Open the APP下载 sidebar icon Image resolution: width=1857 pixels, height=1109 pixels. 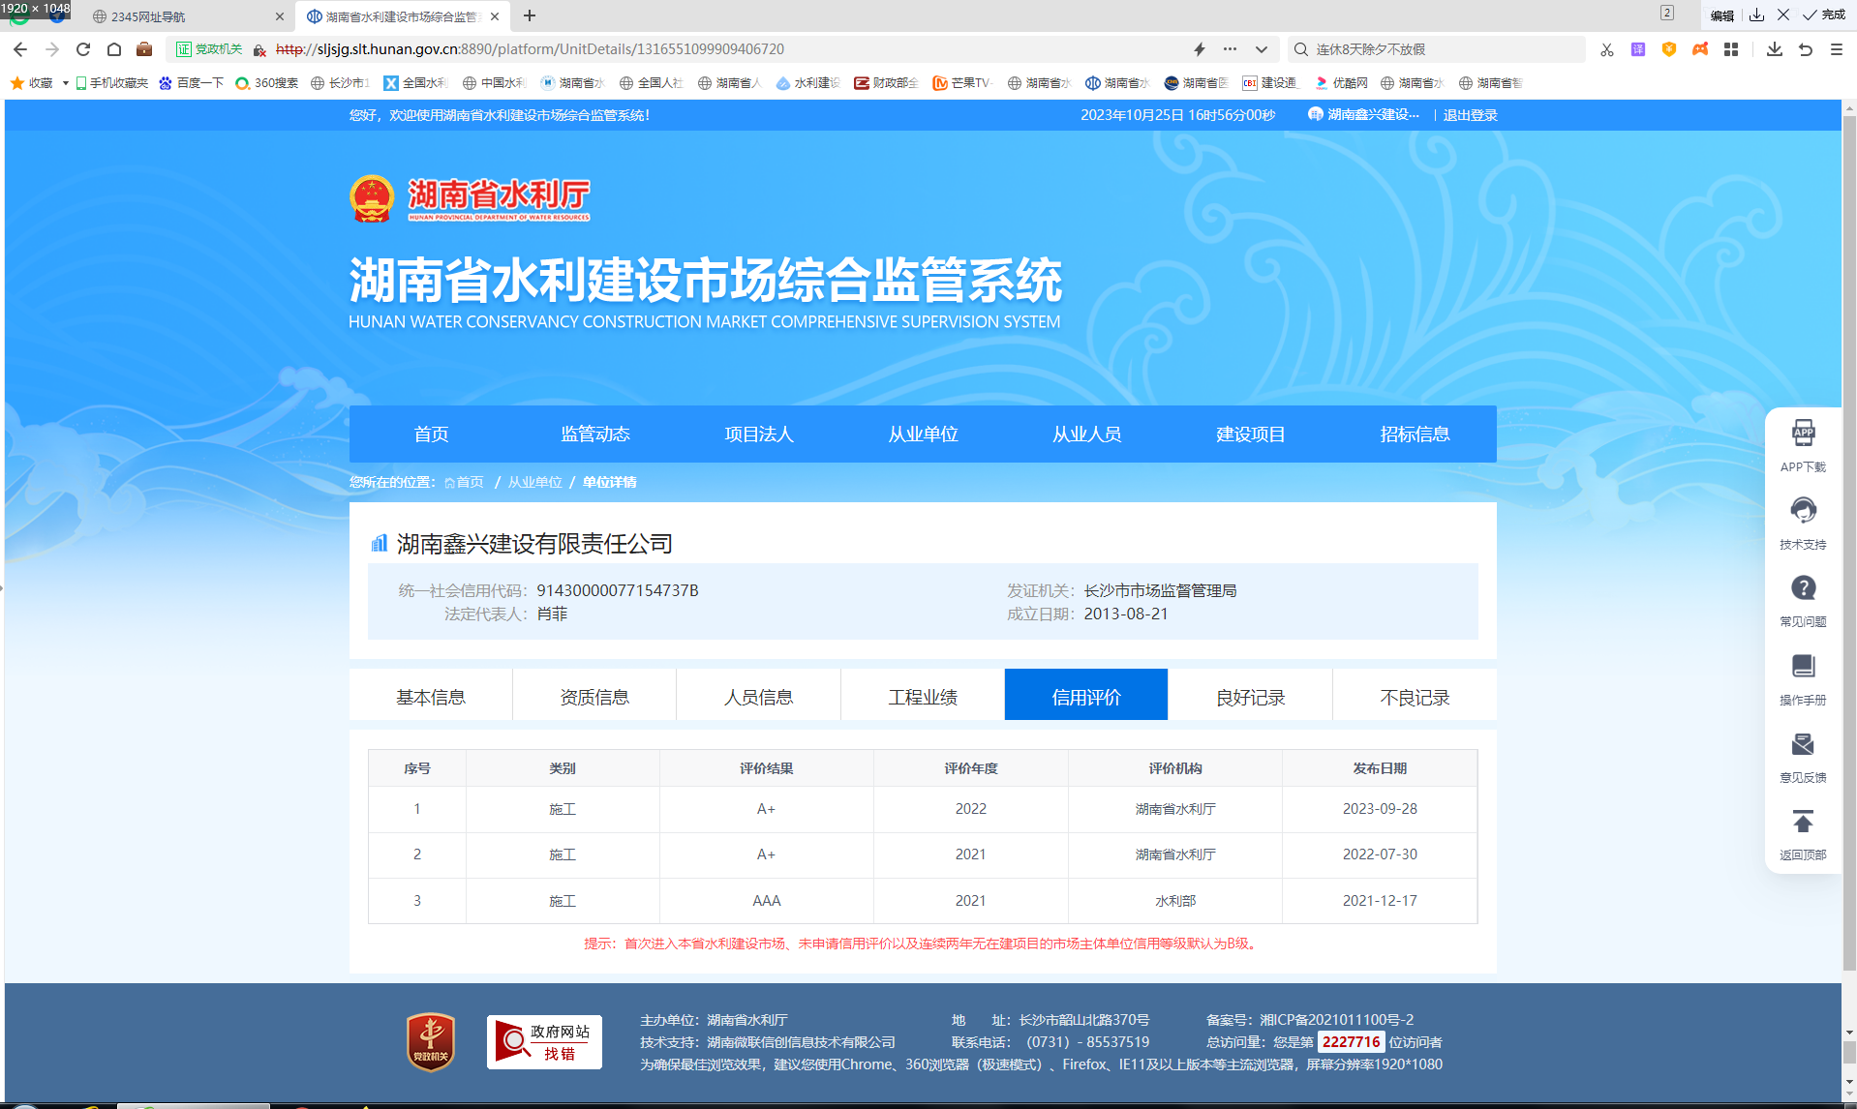[1802, 434]
